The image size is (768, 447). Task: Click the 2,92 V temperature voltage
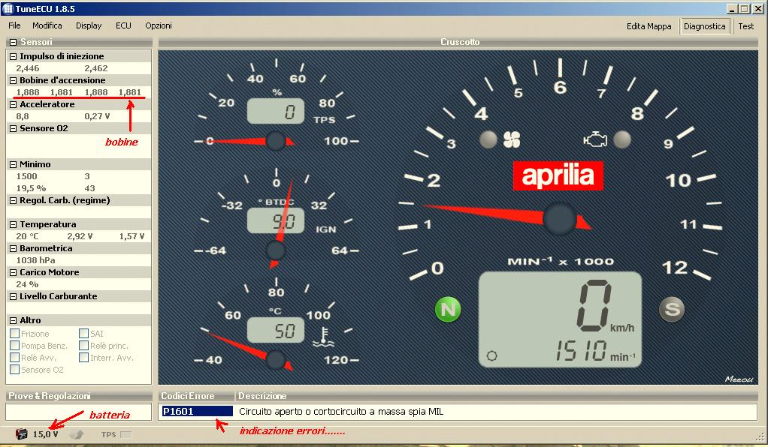pyautogui.click(x=80, y=236)
